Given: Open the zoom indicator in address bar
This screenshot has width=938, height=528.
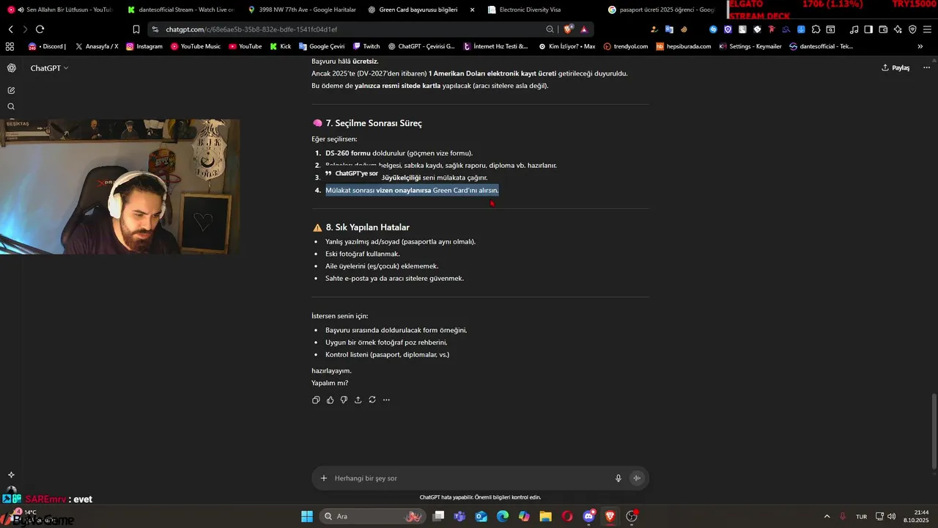Looking at the screenshot, I should pos(550,29).
